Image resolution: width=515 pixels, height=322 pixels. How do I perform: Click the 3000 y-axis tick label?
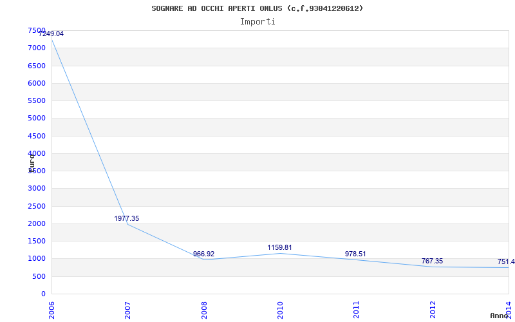[x=37, y=189]
